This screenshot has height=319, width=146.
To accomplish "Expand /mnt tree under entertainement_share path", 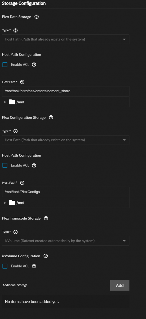I will [x=5, y=102].
